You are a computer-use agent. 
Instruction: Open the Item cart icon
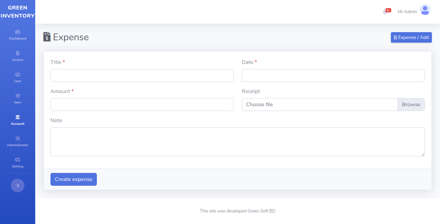click(18, 96)
